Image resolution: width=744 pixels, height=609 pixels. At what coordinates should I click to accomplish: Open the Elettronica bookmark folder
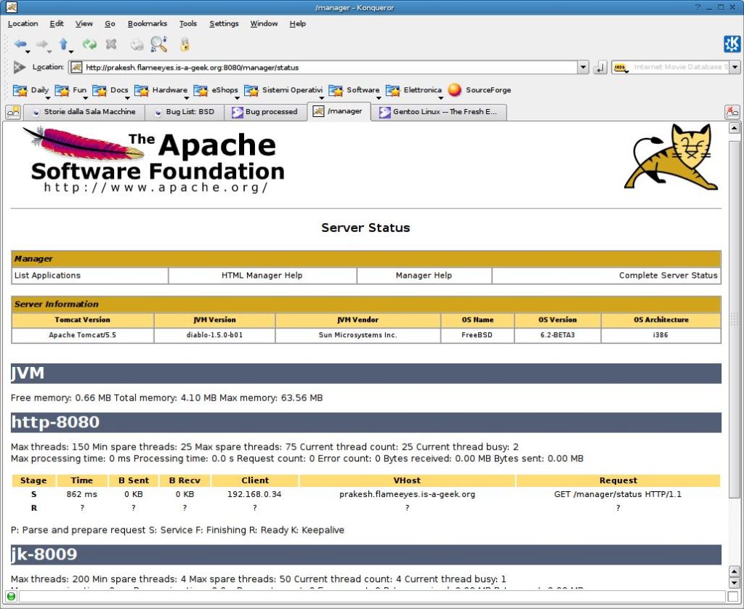pyautogui.click(x=414, y=90)
